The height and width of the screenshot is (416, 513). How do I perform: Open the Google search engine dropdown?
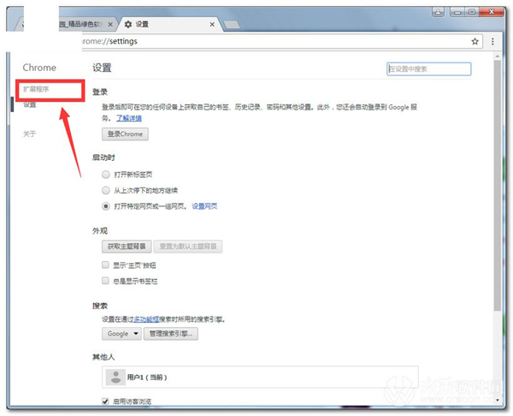tap(120, 334)
